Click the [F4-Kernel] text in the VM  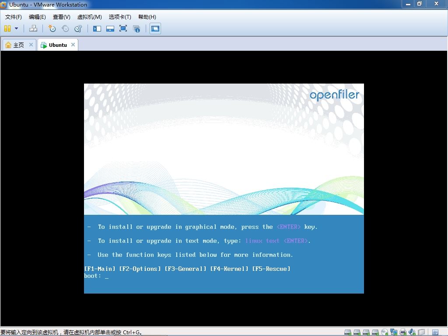[x=229, y=269]
